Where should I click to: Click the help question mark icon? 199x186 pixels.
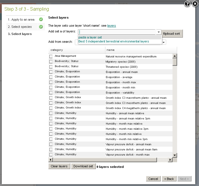click(187, 4)
